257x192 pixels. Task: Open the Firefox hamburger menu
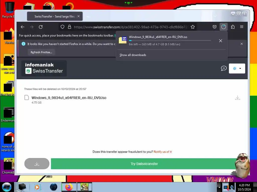tap(242, 27)
